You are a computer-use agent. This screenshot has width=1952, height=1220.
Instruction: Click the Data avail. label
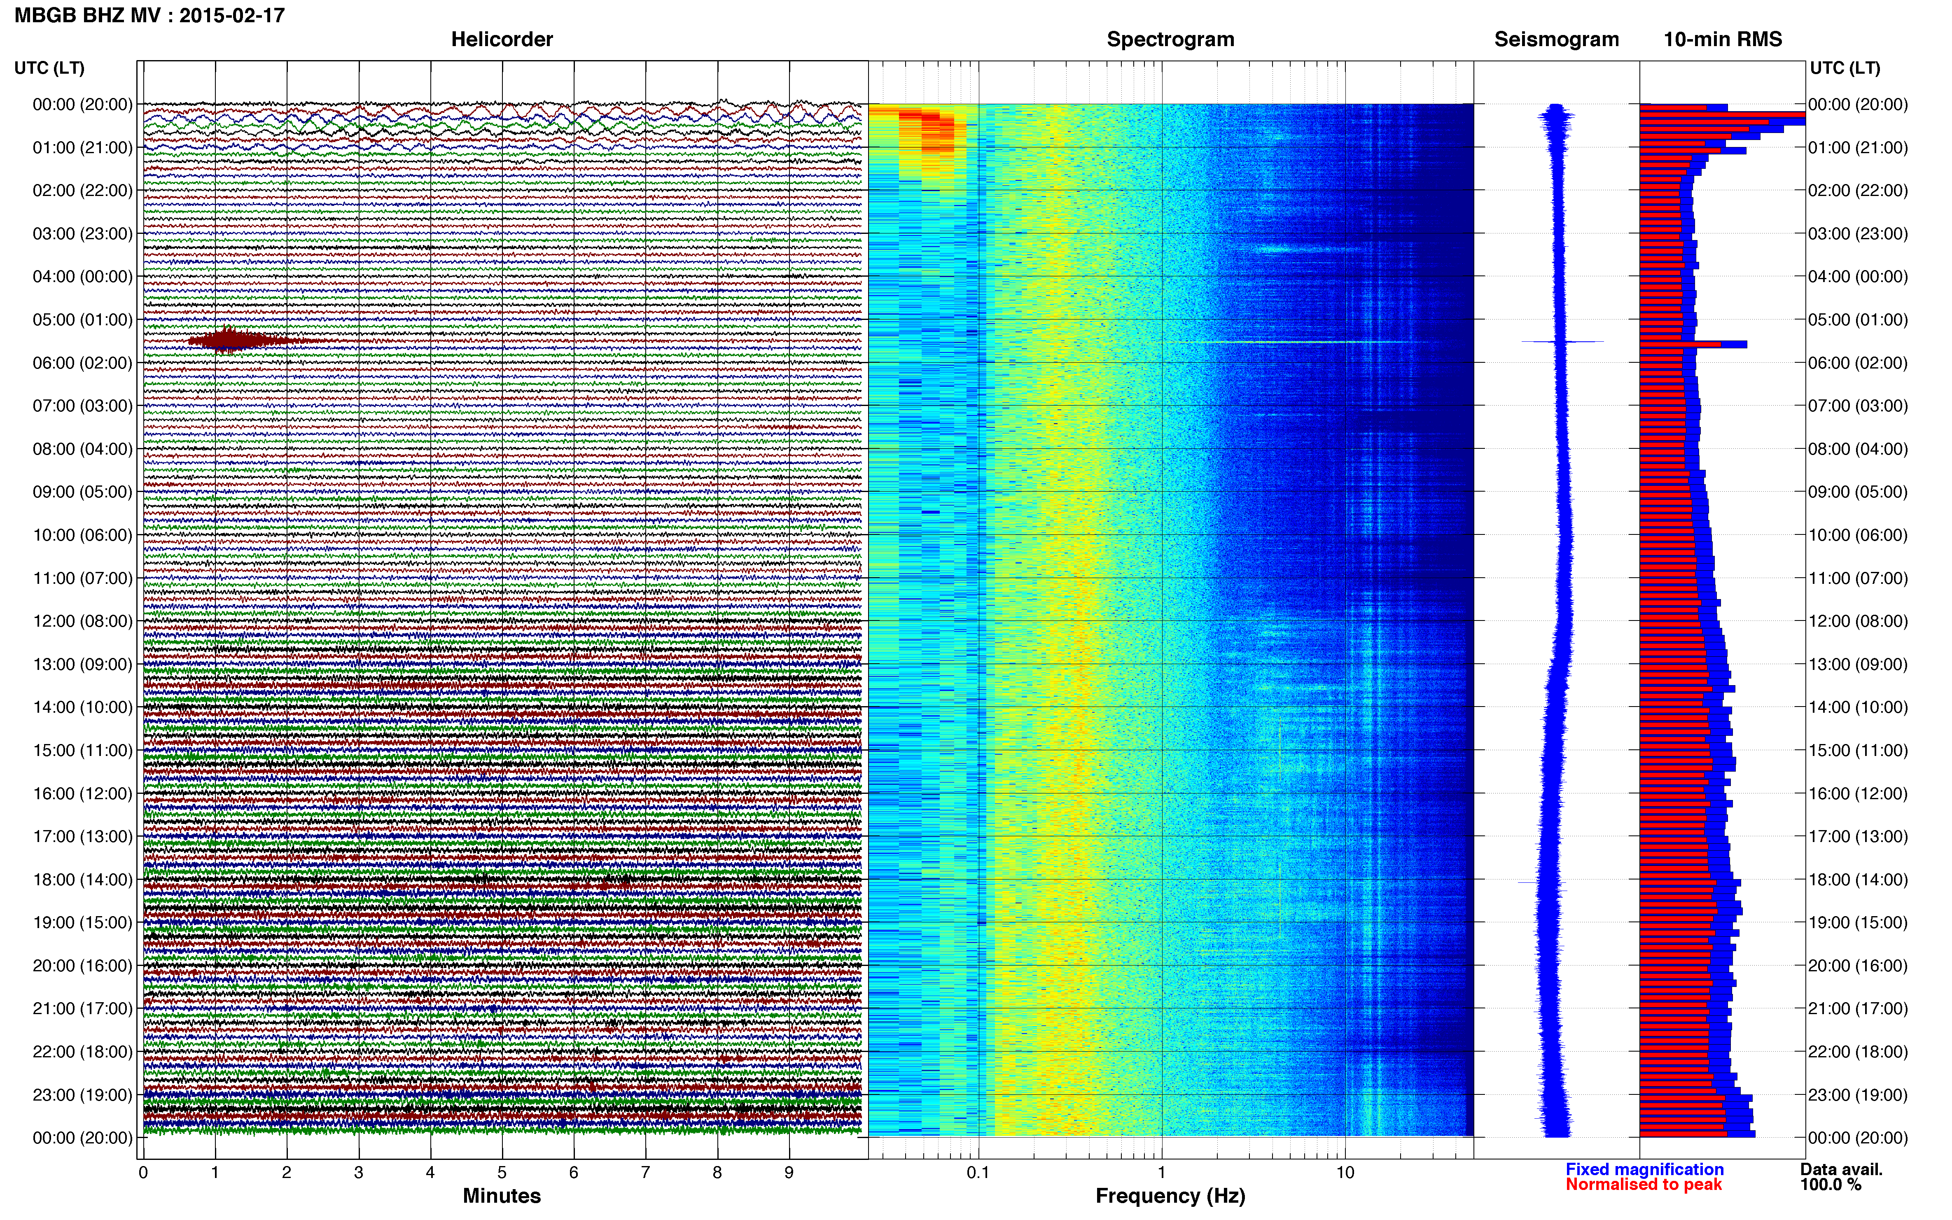pos(1842,1169)
